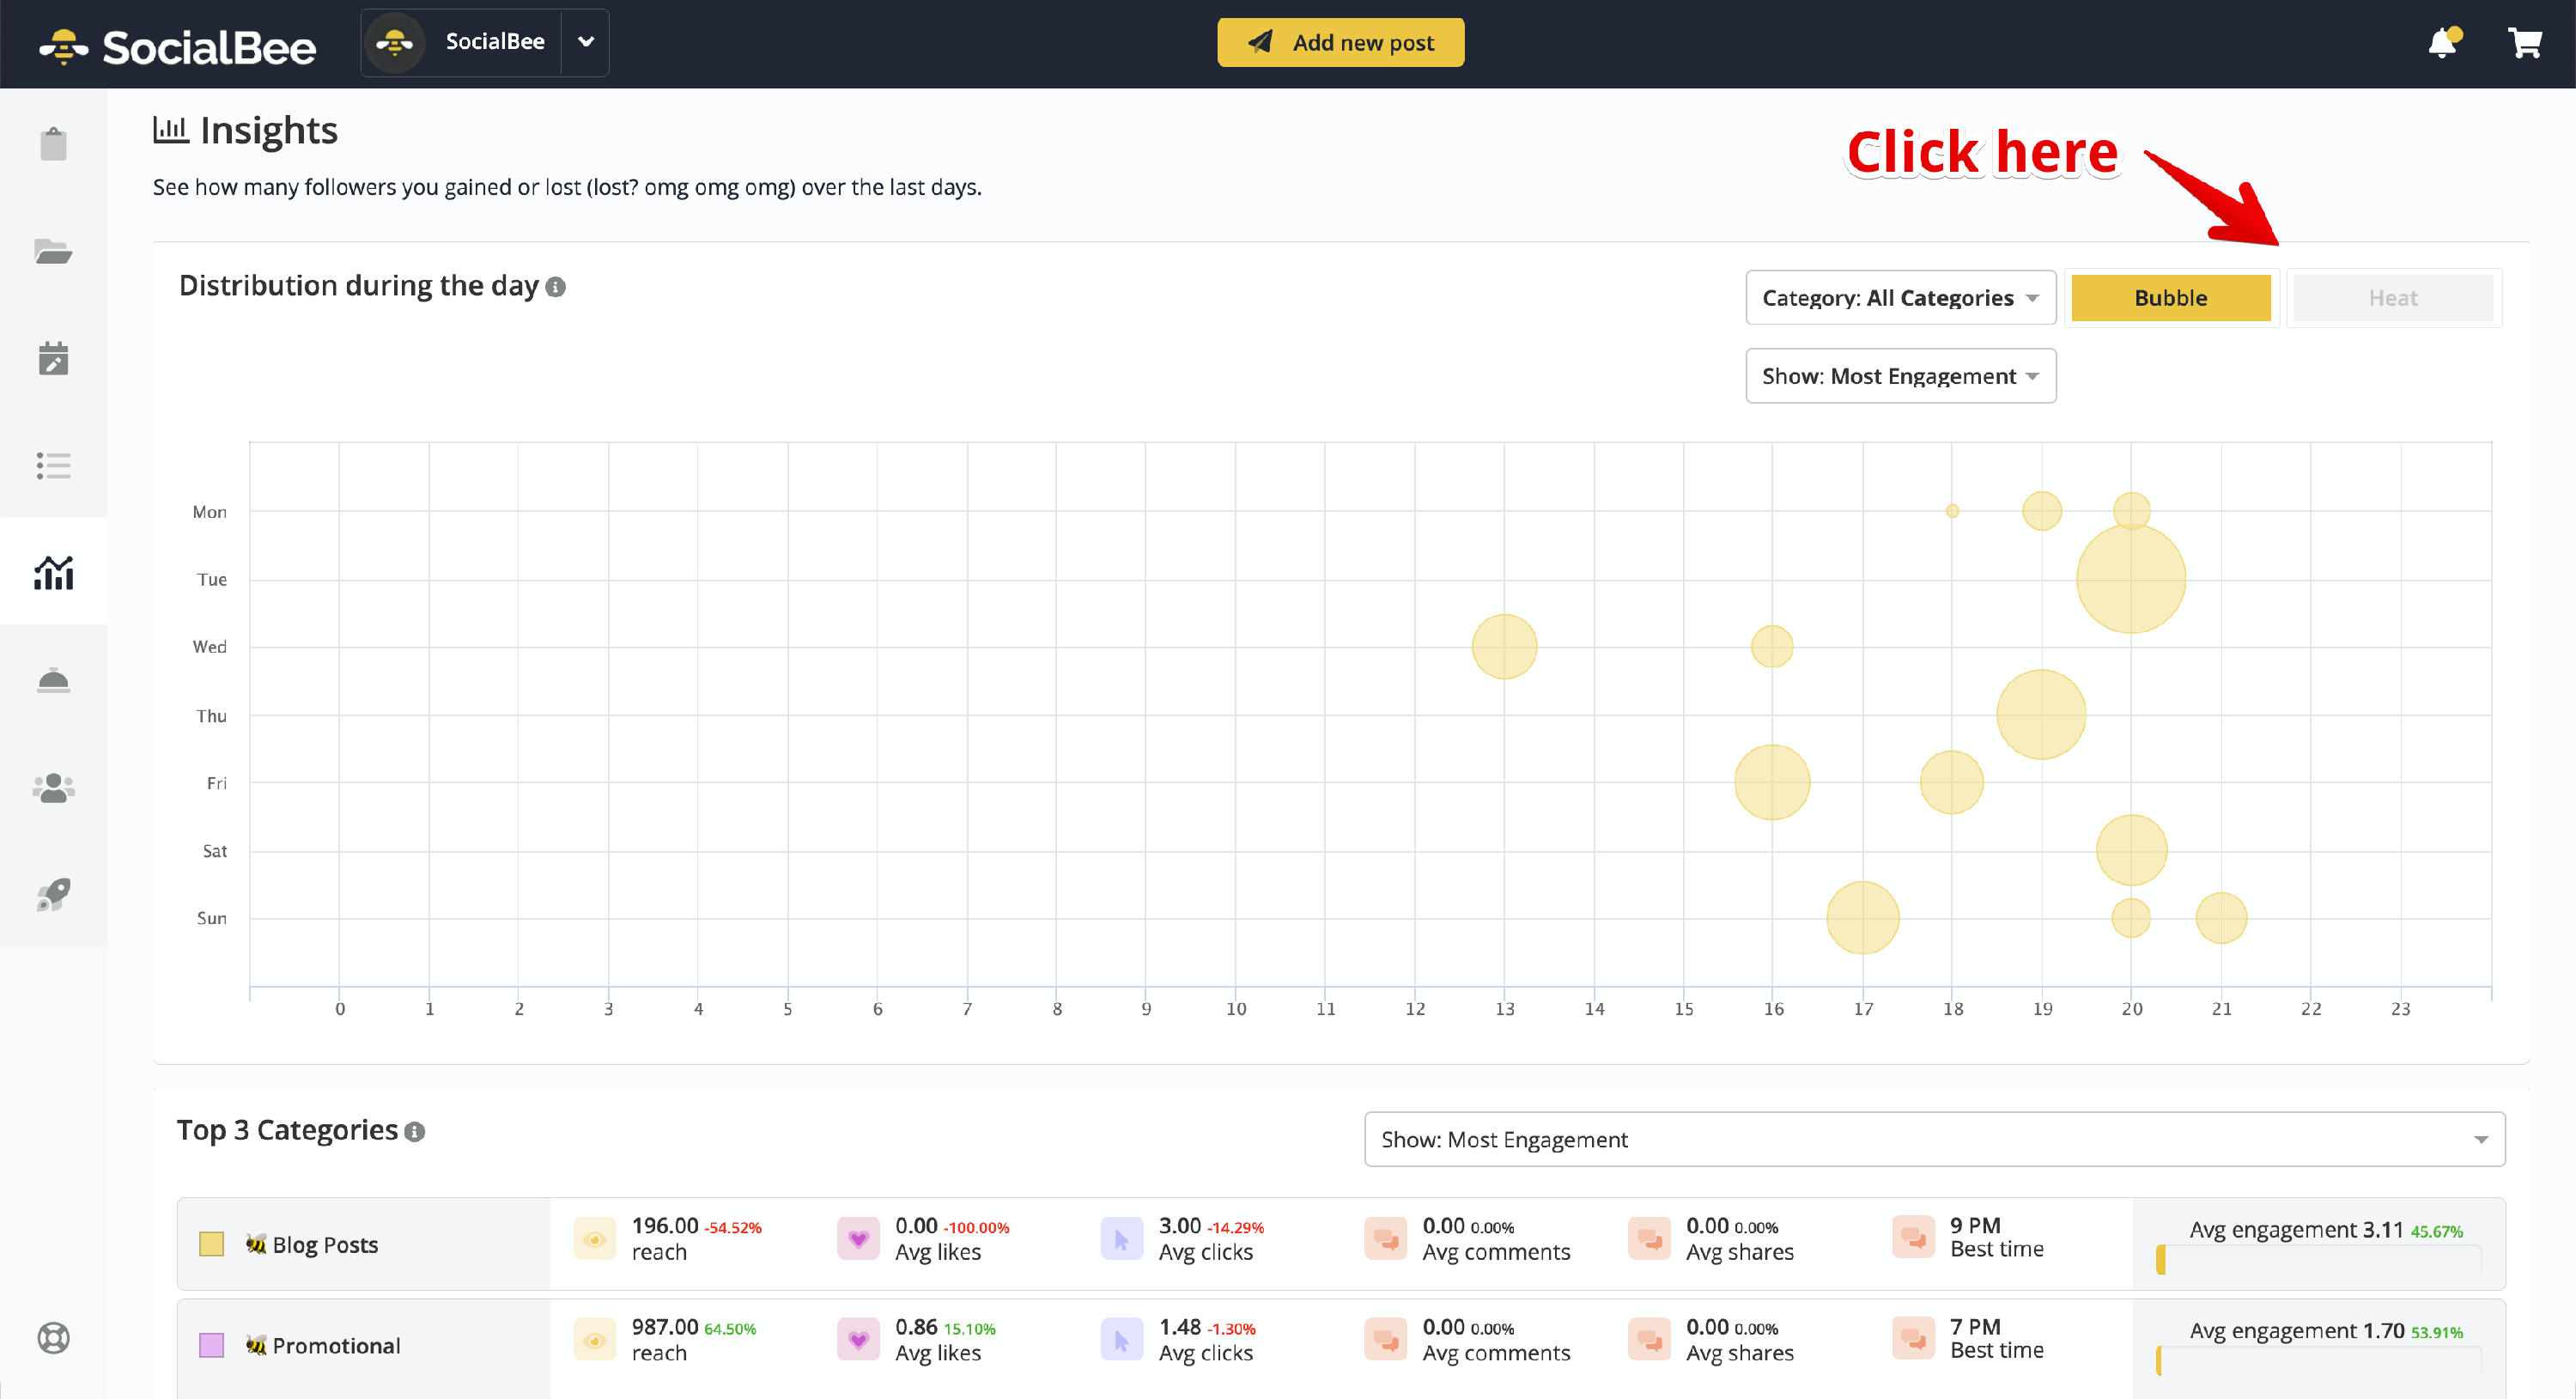Click the Avg engagement 3.11 text

pos(2296,1229)
